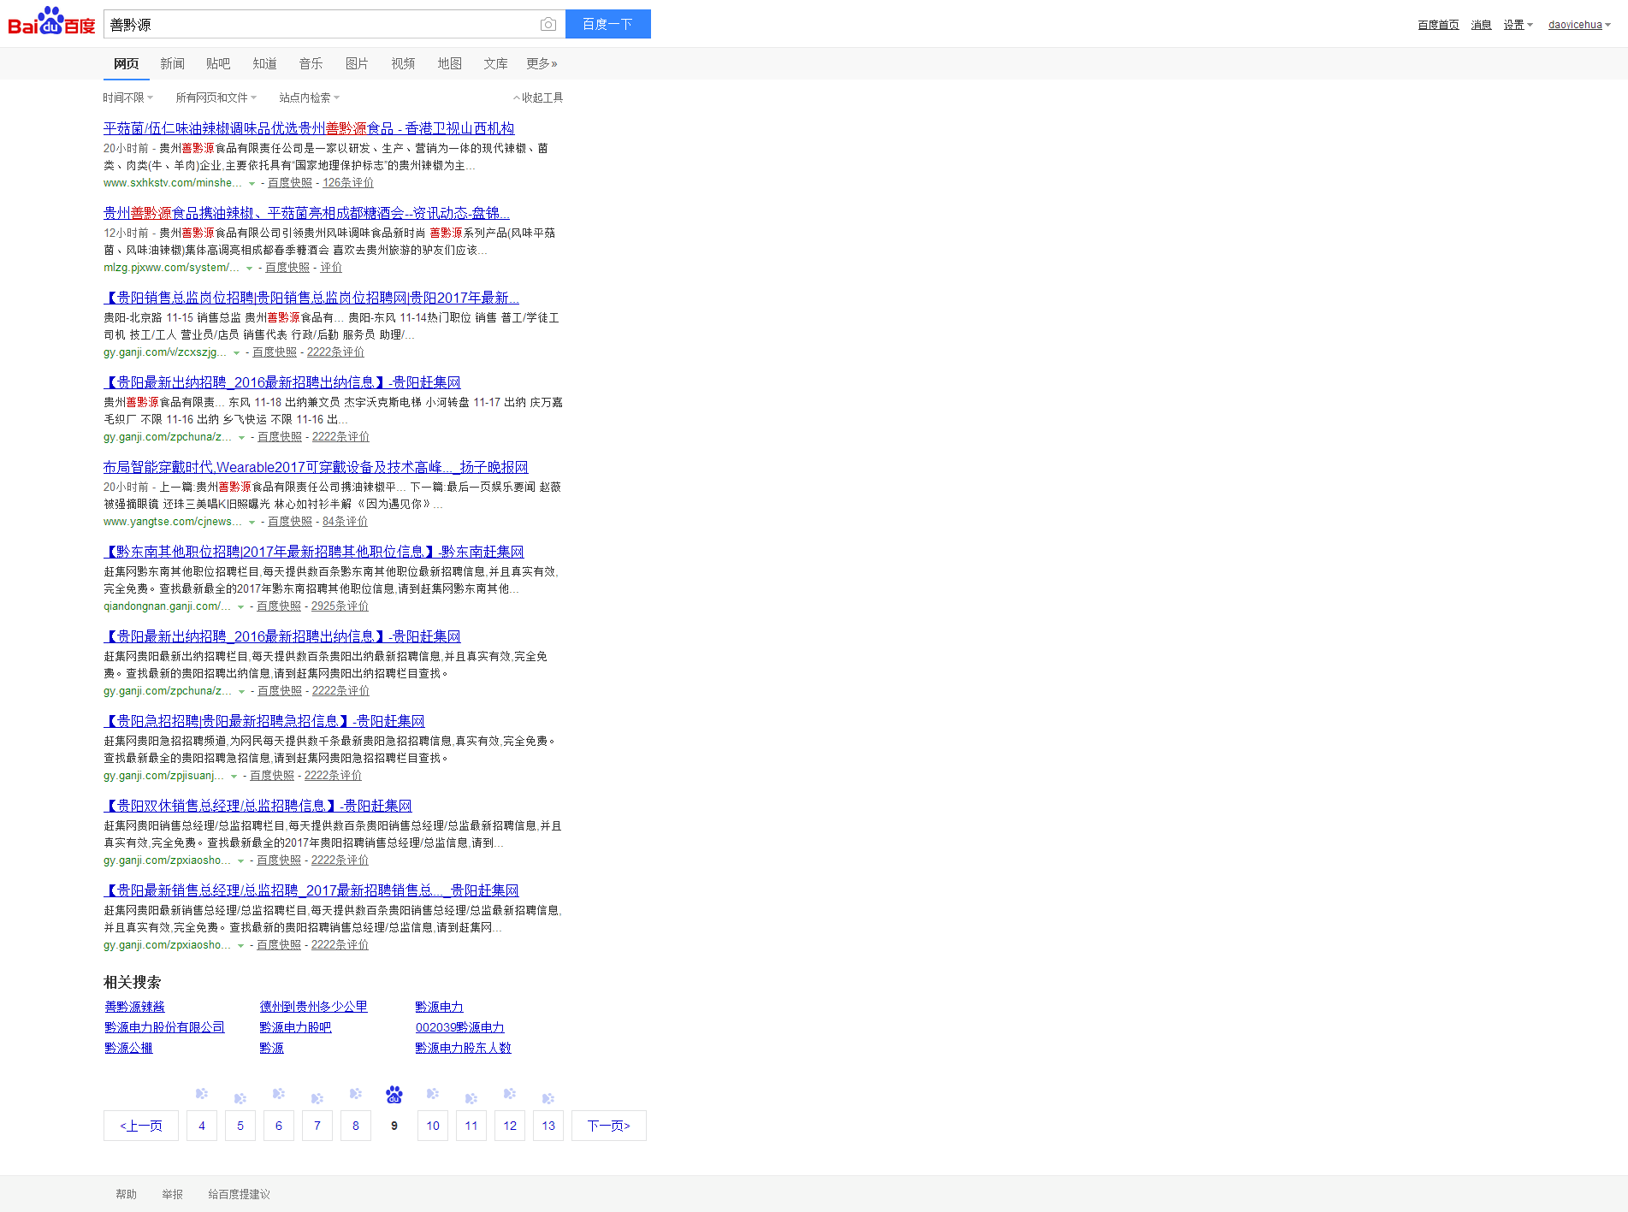
Task: Select the 网页 tab
Action: click(126, 63)
